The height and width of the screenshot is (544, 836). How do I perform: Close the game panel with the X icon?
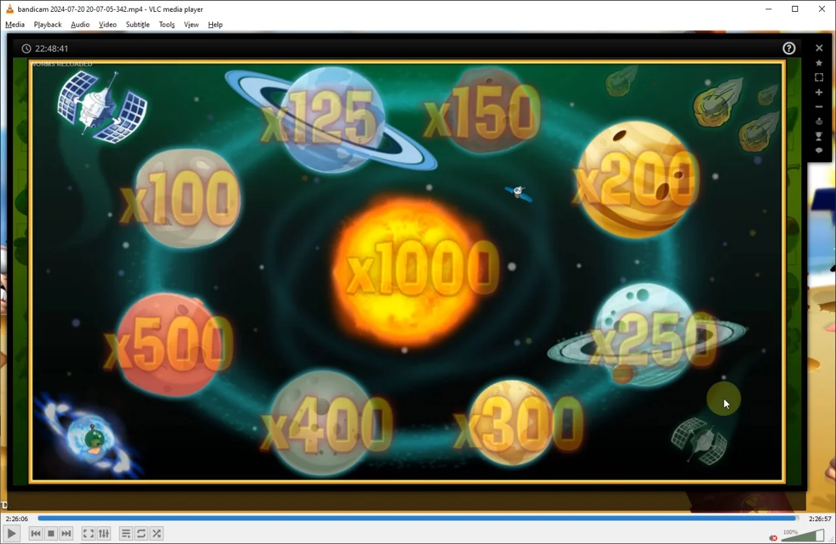click(x=819, y=48)
